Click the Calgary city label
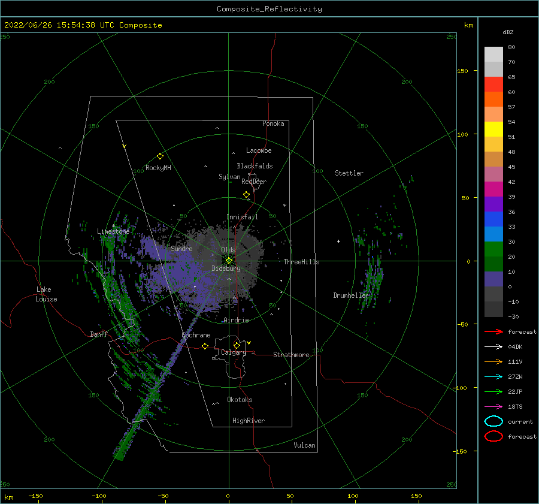This screenshot has height=504, width=539. tap(234, 352)
